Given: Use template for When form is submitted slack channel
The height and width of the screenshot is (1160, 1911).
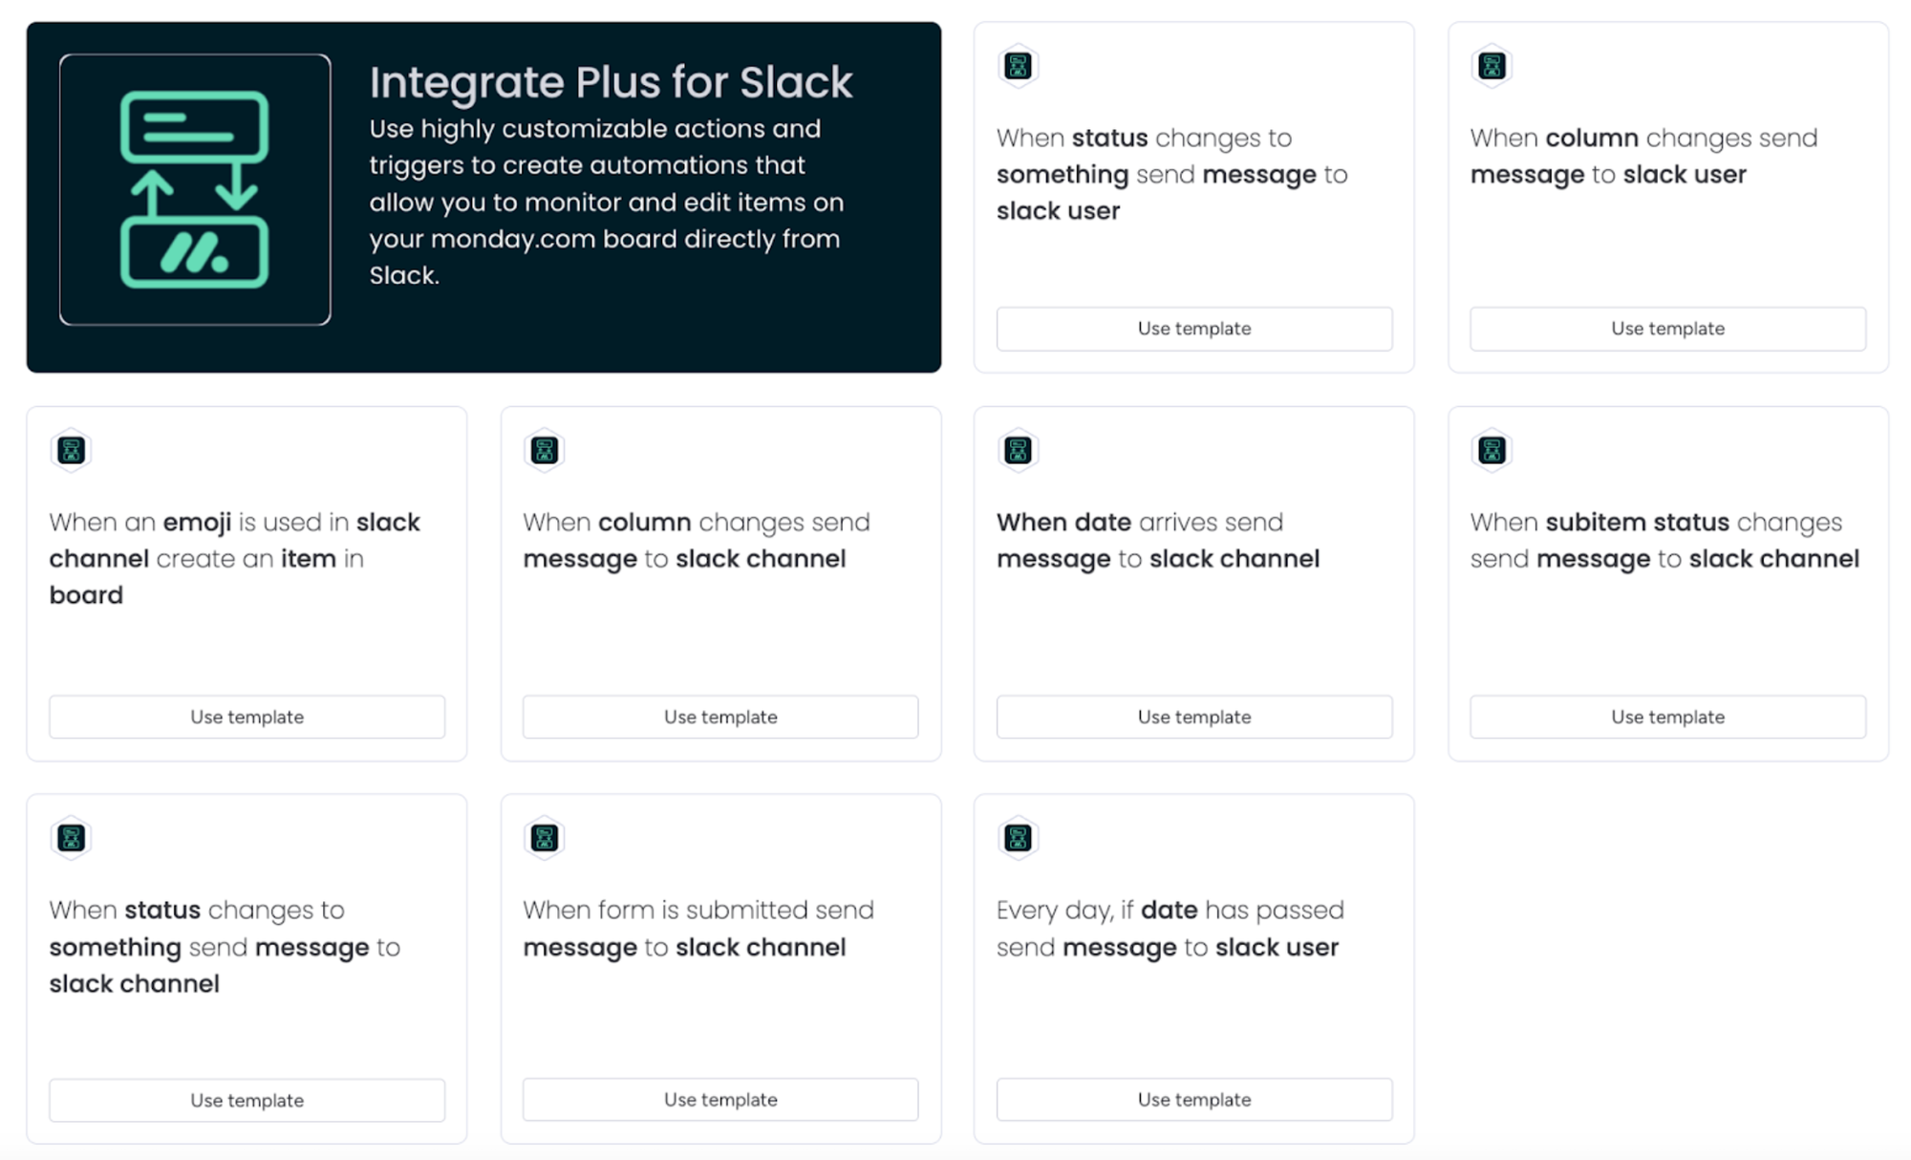Looking at the screenshot, I should [x=719, y=1099].
